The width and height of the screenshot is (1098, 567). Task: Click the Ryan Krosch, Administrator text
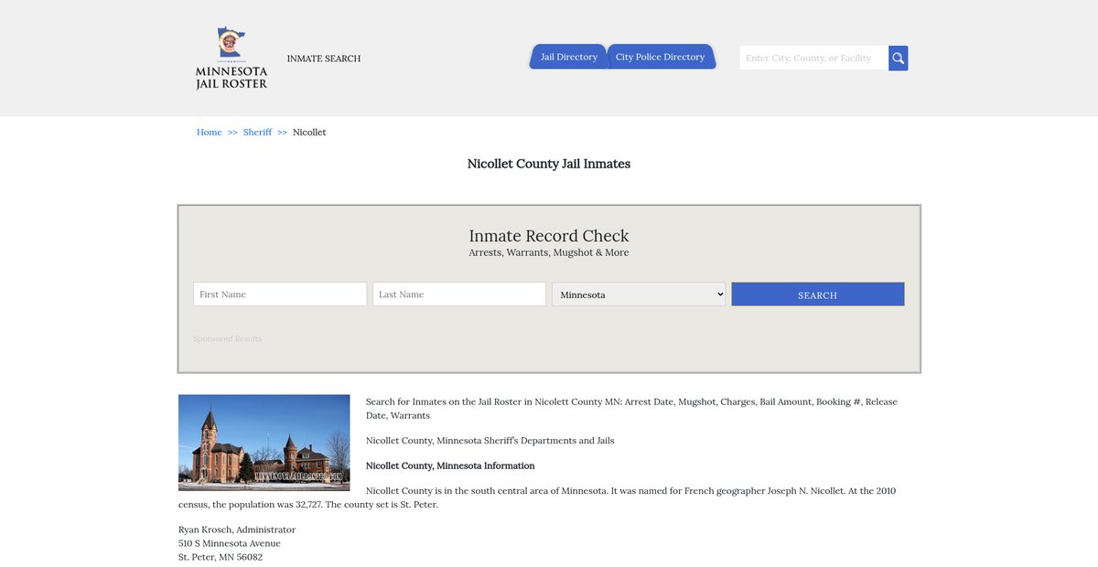(237, 530)
